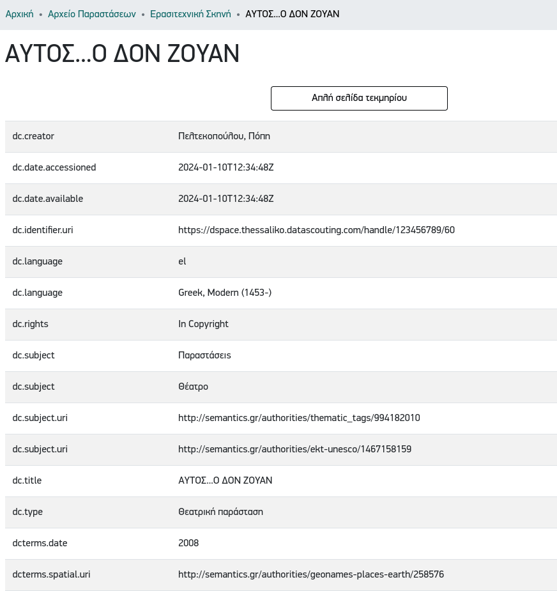Open the Αρχείο Παραστάσεων breadcrumb

click(x=92, y=13)
